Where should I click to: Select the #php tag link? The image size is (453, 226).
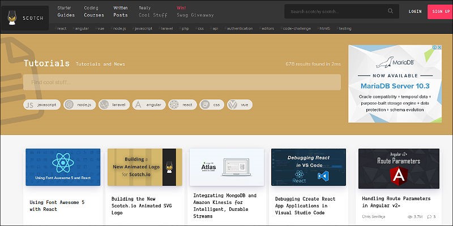coord(184,29)
